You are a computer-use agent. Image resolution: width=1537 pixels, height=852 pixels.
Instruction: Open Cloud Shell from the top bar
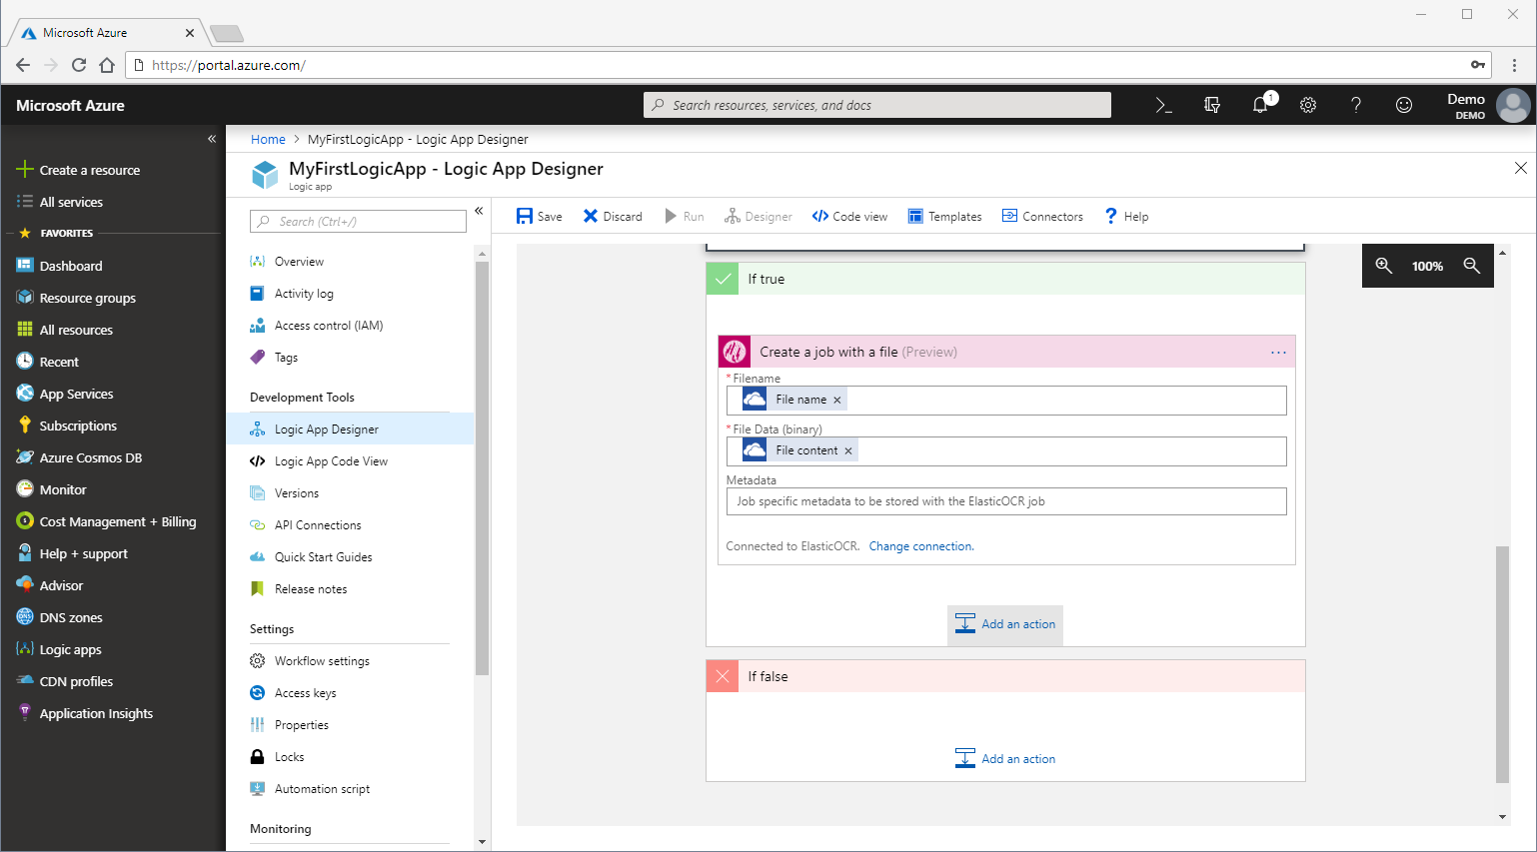click(x=1163, y=105)
